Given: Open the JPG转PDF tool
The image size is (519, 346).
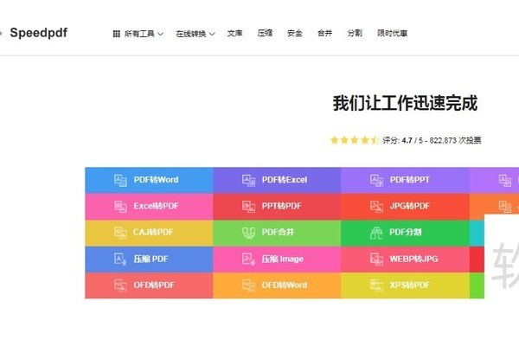Looking at the screenshot, I should (x=405, y=207).
